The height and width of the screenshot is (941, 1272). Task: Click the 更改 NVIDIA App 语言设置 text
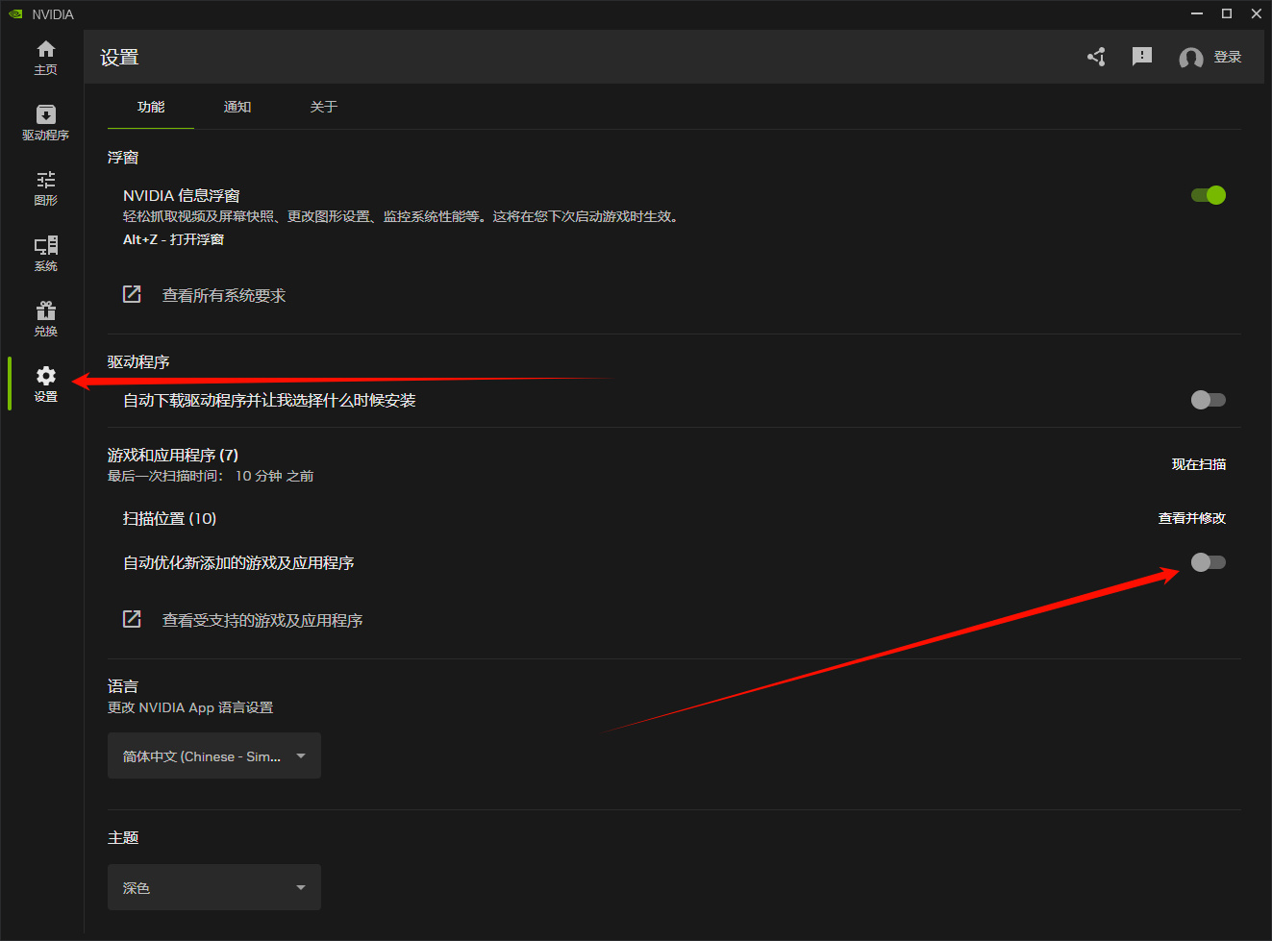tap(190, 708)
